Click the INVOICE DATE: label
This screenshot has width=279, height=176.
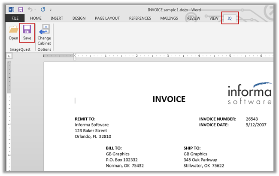[214, 125]
